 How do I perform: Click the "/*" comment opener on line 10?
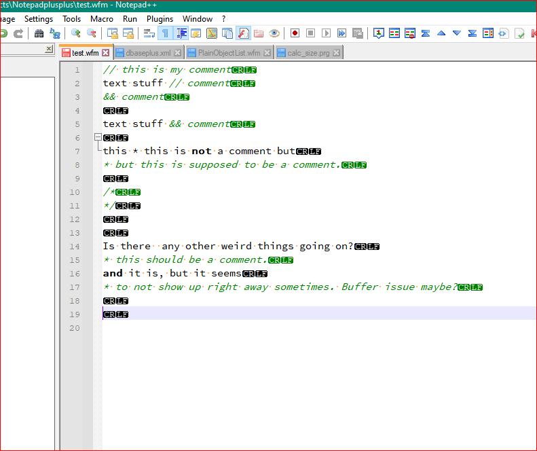(109, 192)
